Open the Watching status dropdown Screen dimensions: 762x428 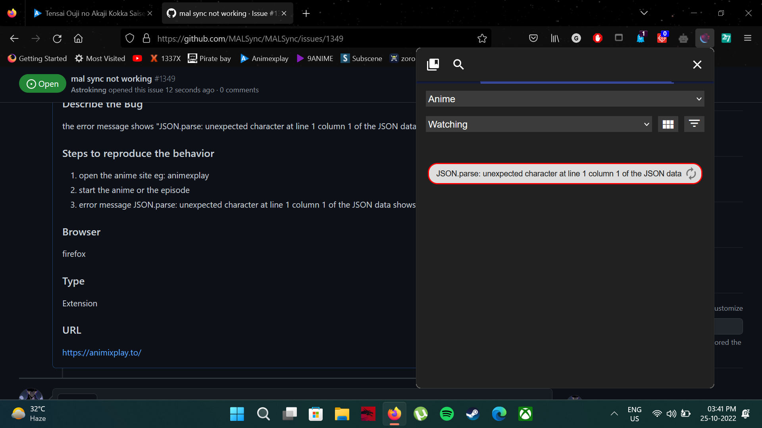pos(538,124)
